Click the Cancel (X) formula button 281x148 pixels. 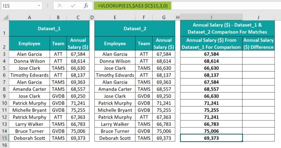pos(60,6)
